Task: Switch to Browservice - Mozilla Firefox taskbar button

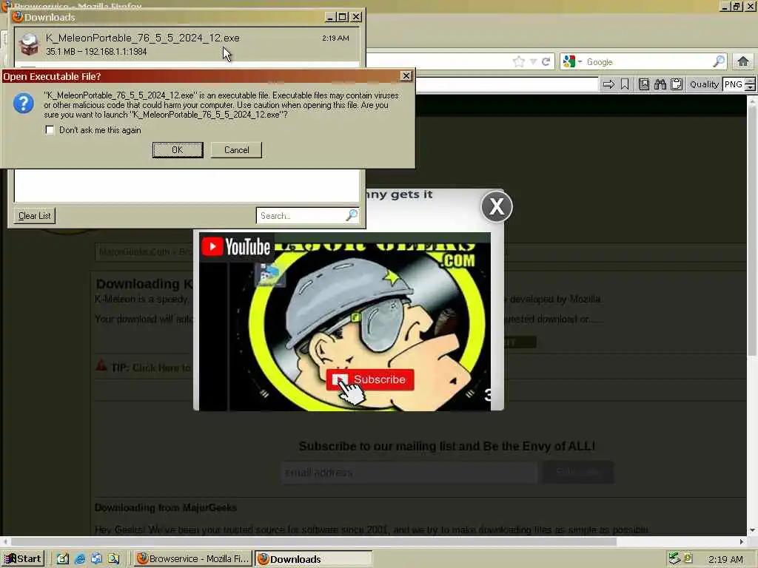Action: coord(193,559)
